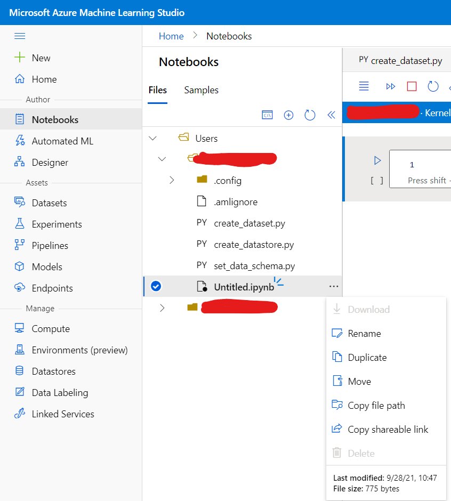Run all cells with double-arrow icon

pyautogui.click(x=391, y=86)
